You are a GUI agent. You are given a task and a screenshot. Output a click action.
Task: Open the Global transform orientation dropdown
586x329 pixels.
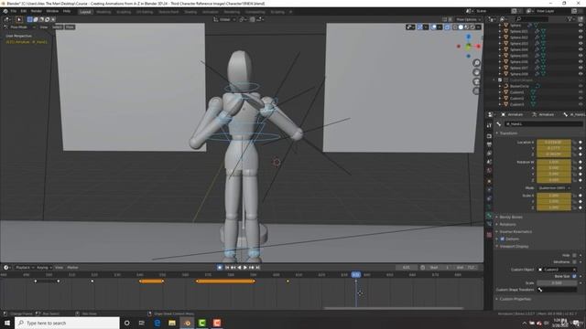224,19
